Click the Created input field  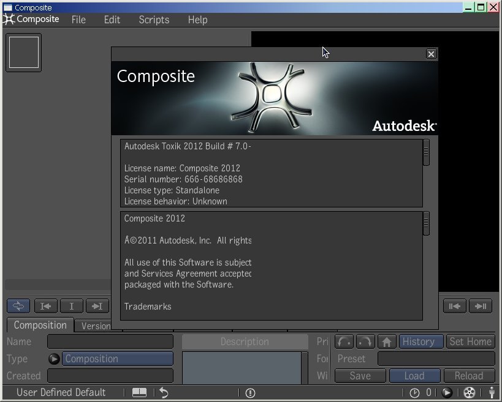[110, 376]
